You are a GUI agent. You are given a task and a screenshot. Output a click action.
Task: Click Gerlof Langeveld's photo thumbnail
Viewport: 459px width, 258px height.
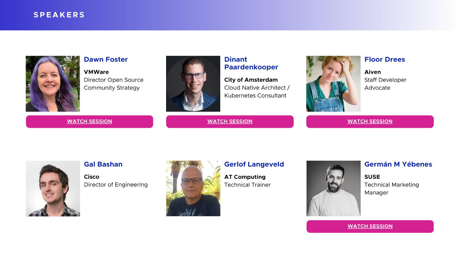(x=193, y=188)
